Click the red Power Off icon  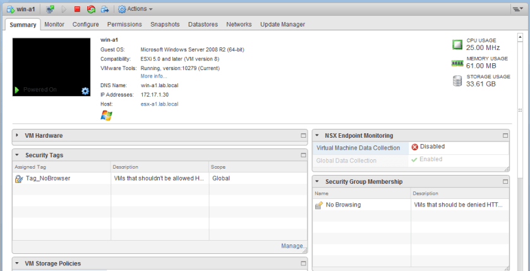coord(77,9)
